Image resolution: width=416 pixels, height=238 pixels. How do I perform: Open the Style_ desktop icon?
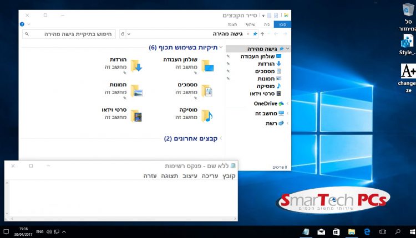coord(408,45)
